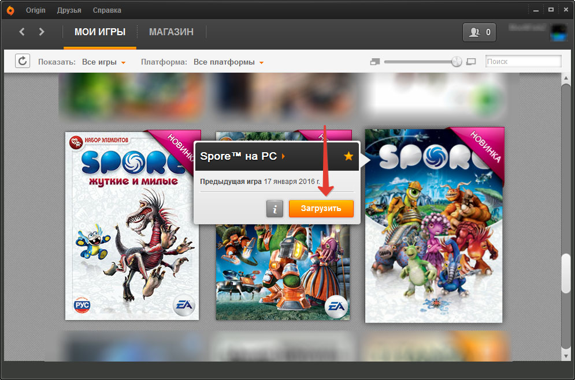575x380 pixels.
Task: Open the friends list button showing 0
Action: 479,32
